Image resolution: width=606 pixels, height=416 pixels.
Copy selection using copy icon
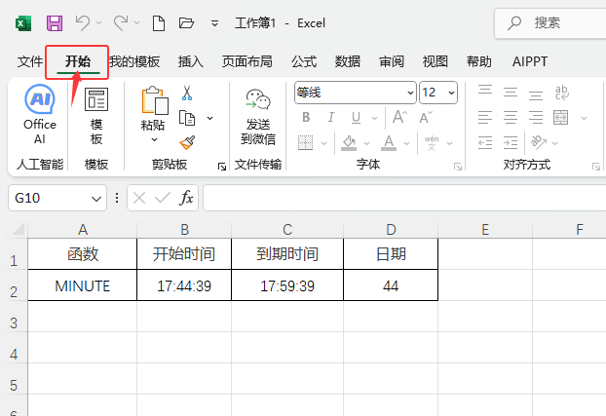coord(187,118)
